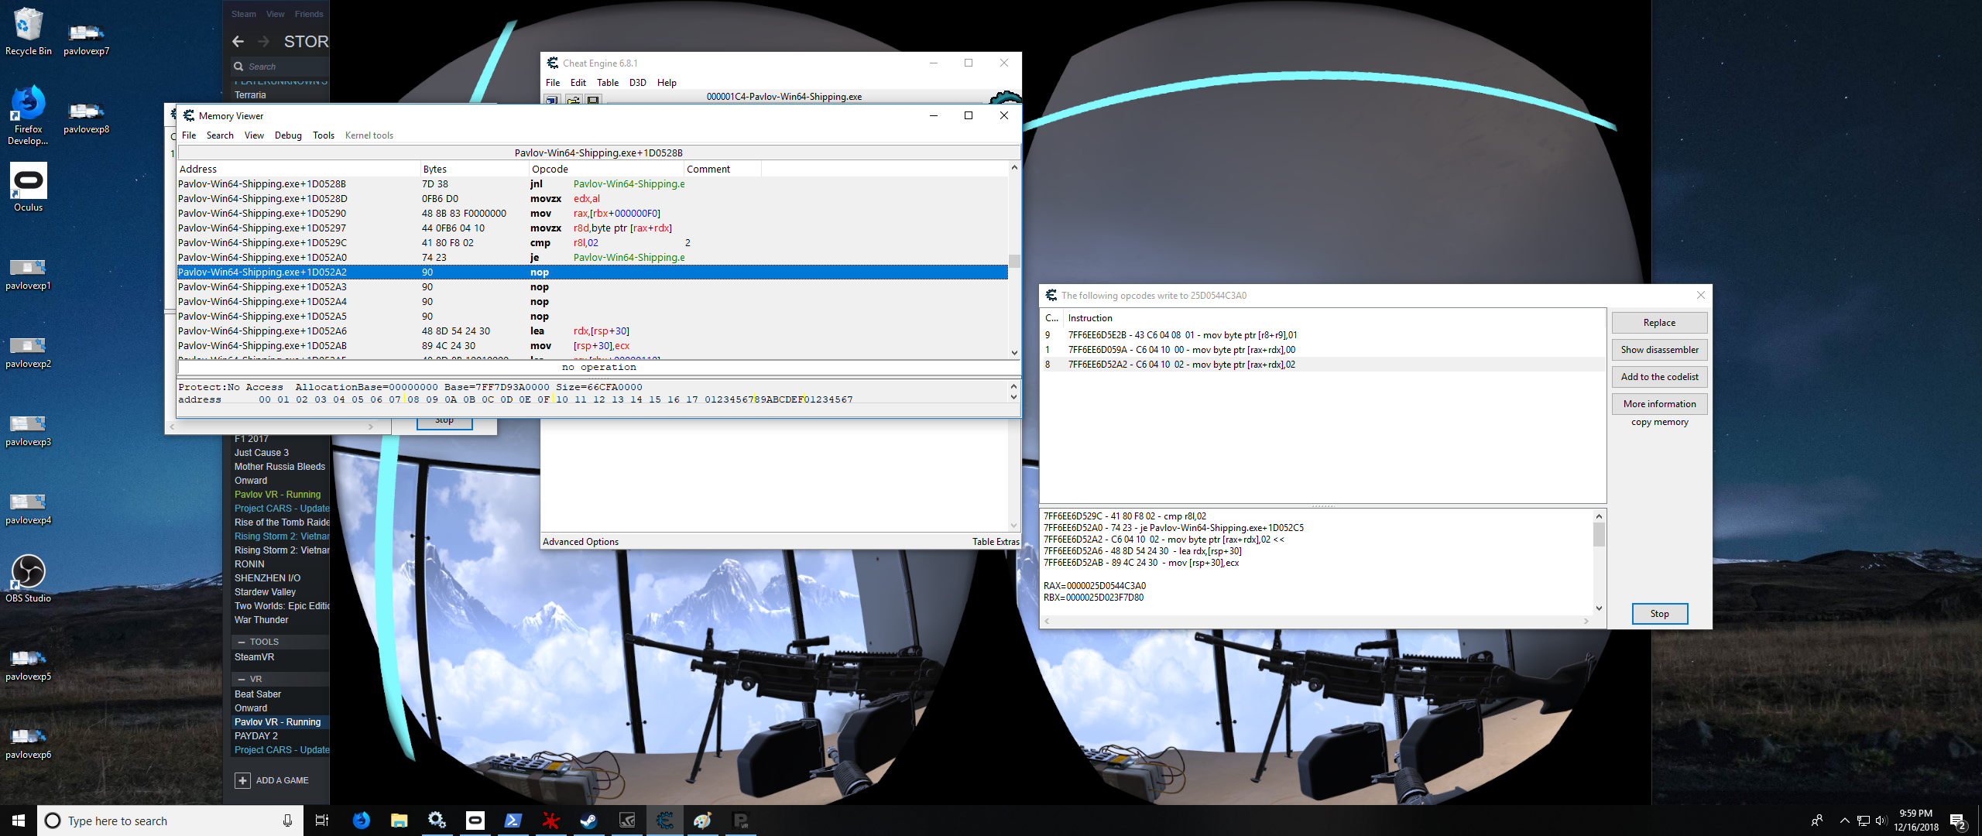Open the Oculus app from taskbar
The image size is (1982, 836).
[475, 821]
